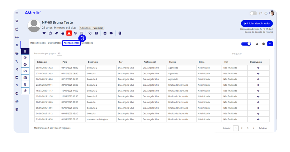Open the paperclip attachments icon
Screen dimensions: 290x152
pyautogui.click(x=25, y=84)
